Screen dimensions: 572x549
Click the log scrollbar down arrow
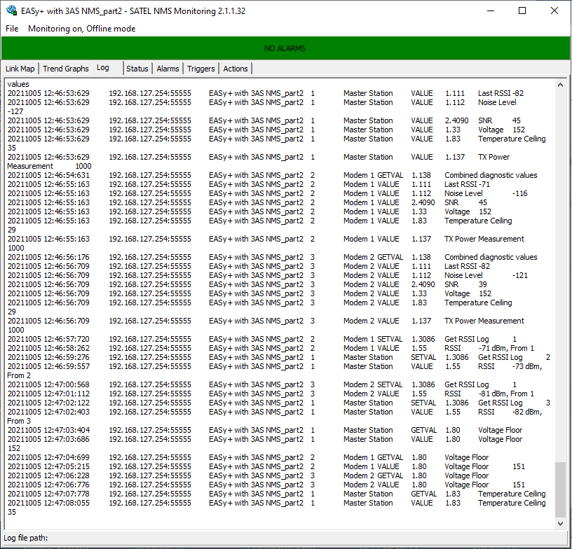559,523
